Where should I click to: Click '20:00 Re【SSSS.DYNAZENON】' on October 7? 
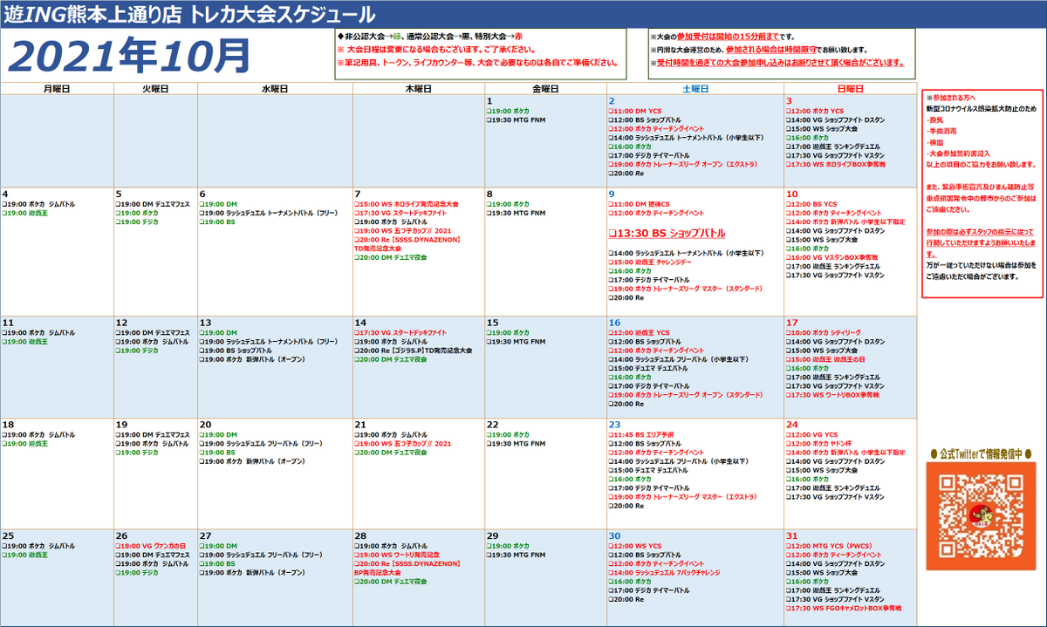pos(407,238)
